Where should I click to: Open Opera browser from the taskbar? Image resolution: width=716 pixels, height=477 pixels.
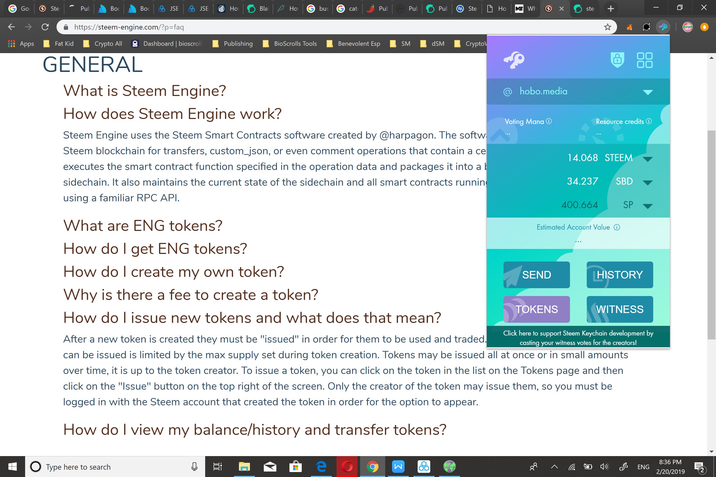tap(347, 466)
